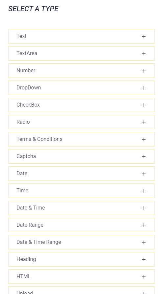Click the plus icon next to Radio
Screen dimensions: 163x294
click(144, 122)
